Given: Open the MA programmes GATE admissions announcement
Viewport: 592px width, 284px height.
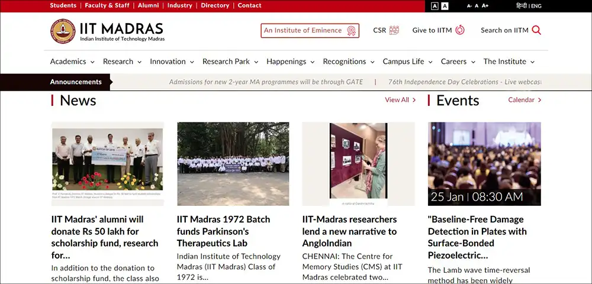Looking at the screenshot, I should coord(266,82).
